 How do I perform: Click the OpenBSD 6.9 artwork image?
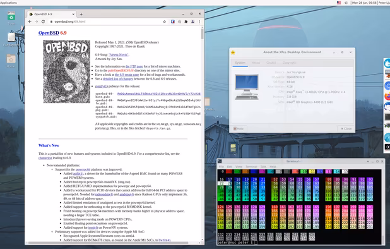67,71
